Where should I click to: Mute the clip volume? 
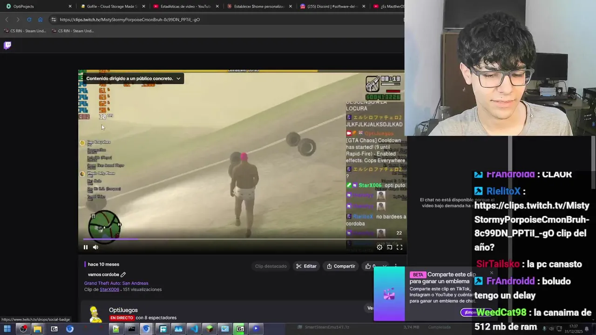coord(95,247)
